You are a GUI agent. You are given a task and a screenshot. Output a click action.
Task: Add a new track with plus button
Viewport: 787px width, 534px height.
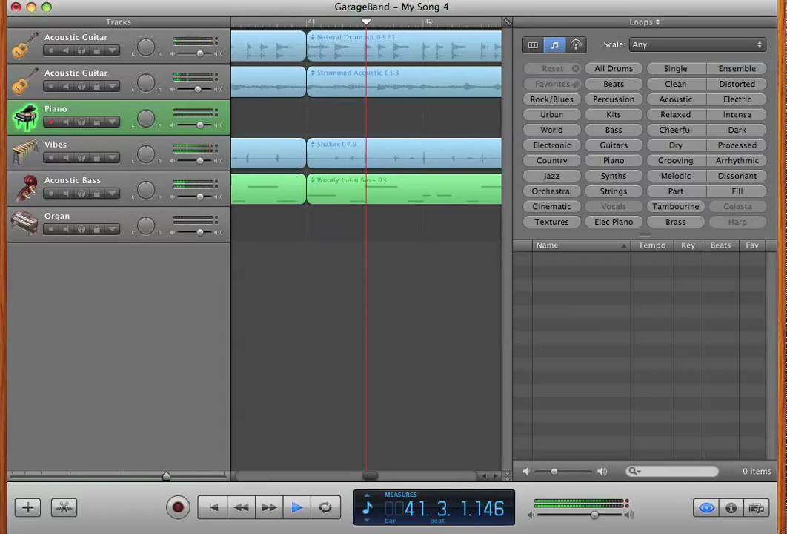pos(28,507)
